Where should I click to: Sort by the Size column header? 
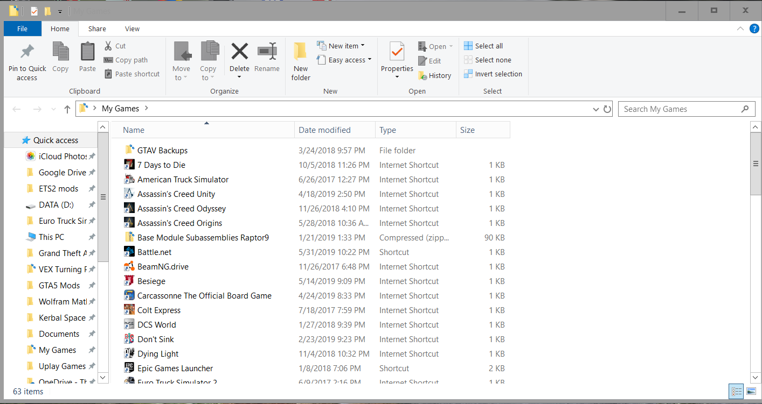pos(483,130)
